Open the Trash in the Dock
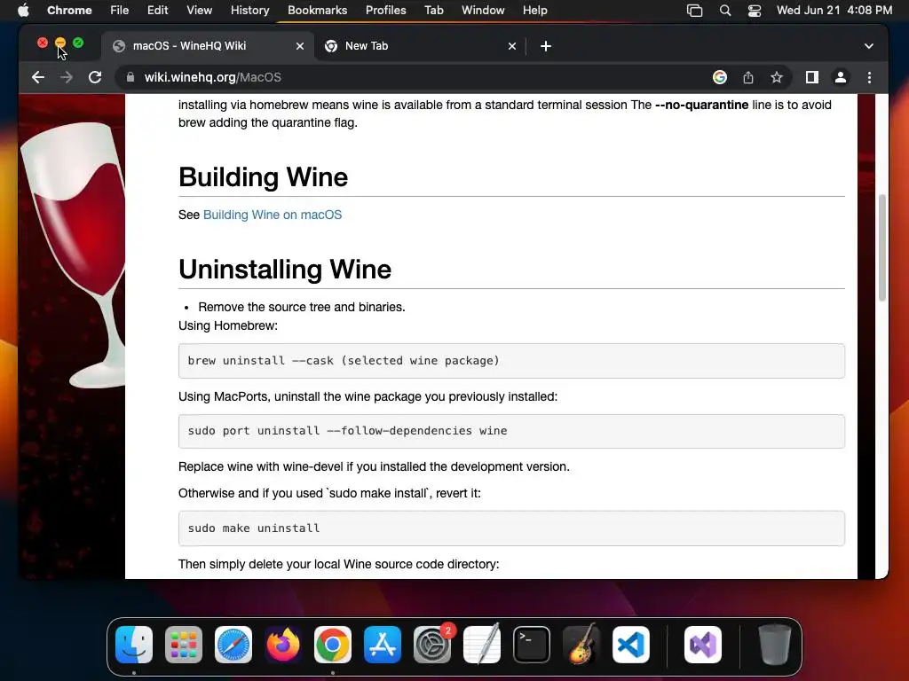 click(774, 645)
